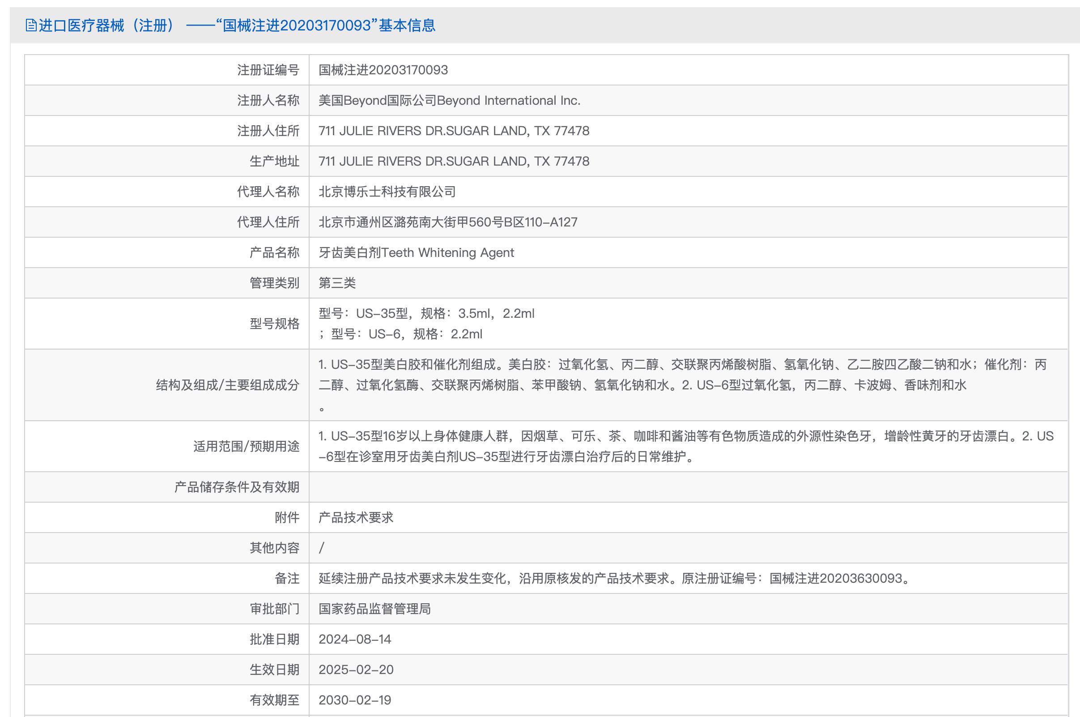Click the approval date 2024-08-14

coord(356,639)
